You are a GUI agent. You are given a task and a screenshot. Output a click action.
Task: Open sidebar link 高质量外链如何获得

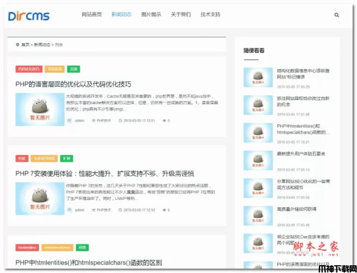click(296, 209)
